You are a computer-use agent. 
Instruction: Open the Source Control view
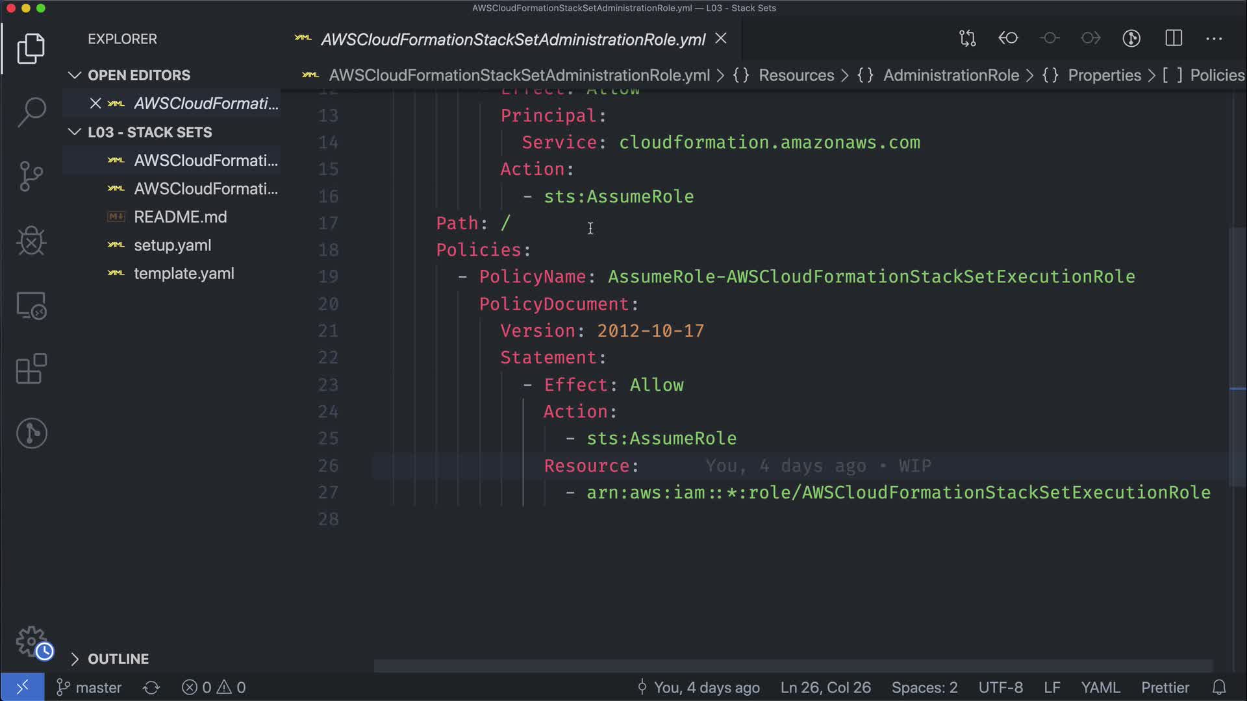[x=31, y=176]
